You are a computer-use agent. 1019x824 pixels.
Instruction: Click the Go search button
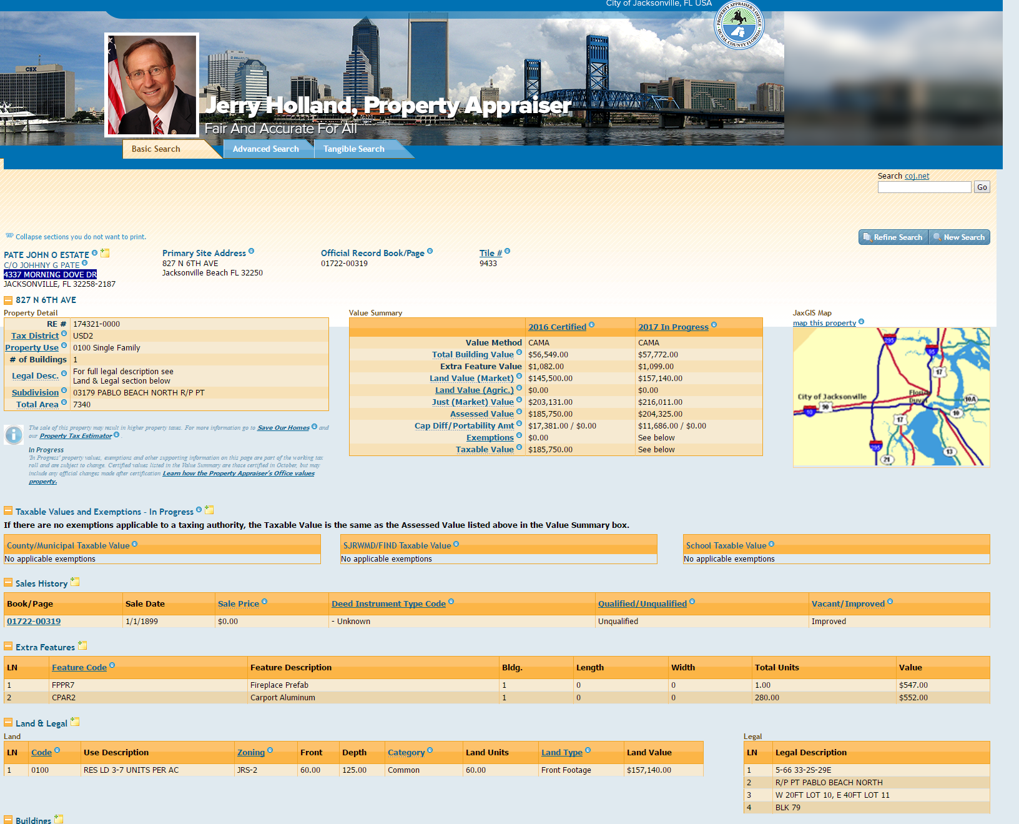tap(982, 187)
